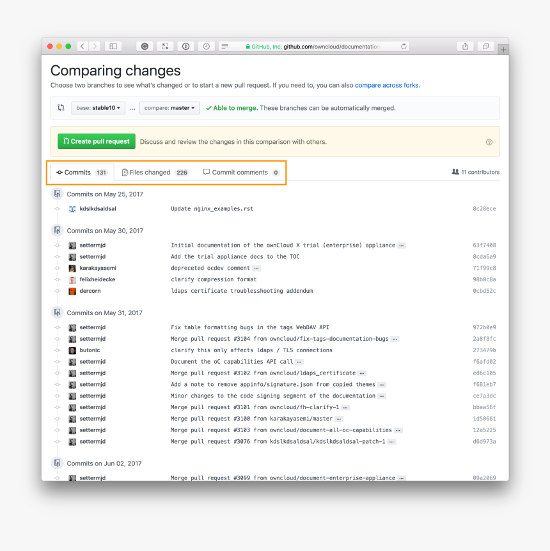Viewport: 550px width, 551px height.
Task: Toggle Safari's sidebar panel
Action: [x=113, y=46]
